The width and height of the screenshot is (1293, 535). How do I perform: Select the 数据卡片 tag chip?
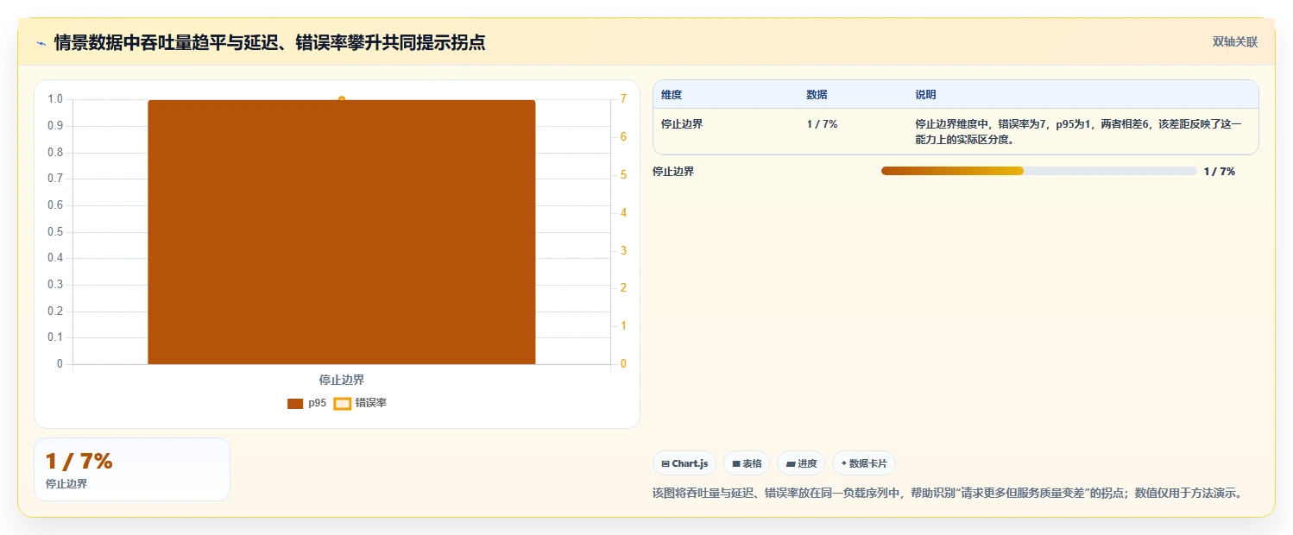(x=863, y=463)
